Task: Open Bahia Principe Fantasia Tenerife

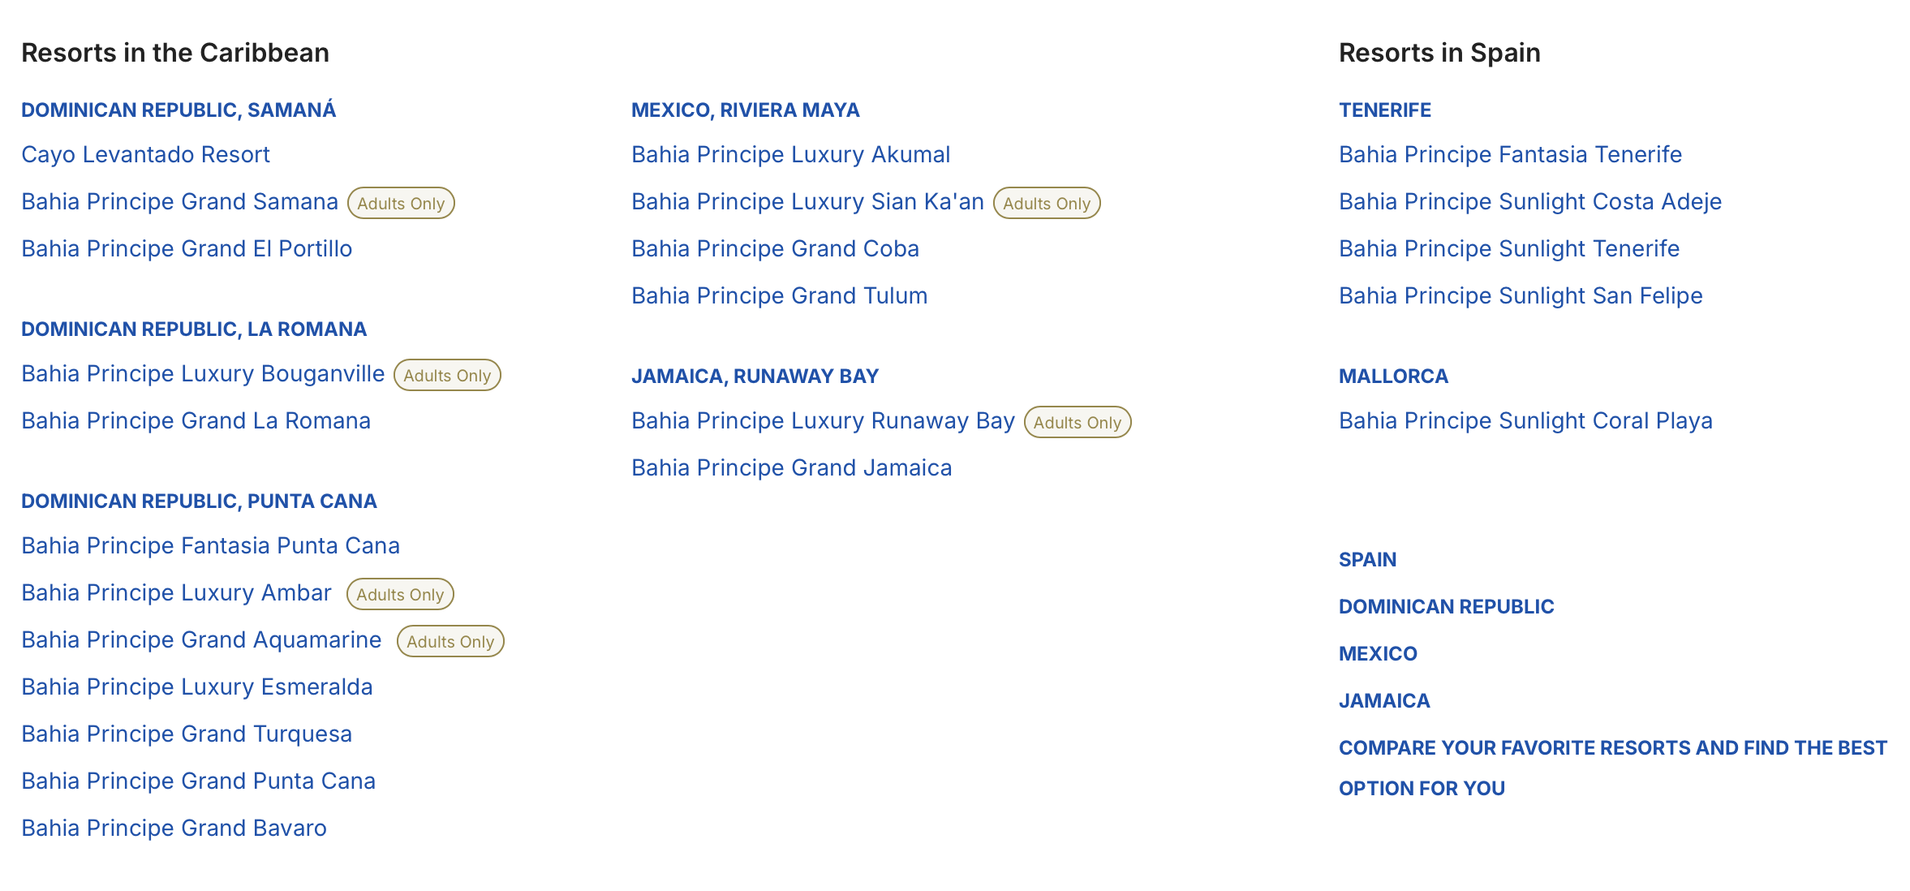Action: [1510, 154]
